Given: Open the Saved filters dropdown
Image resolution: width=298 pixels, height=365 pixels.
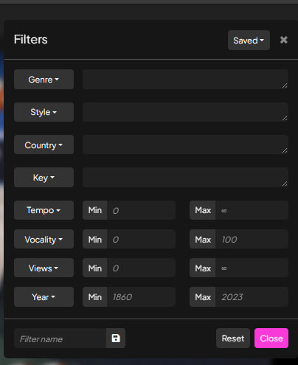Looking at the screenshot, I should coord(249,41).
